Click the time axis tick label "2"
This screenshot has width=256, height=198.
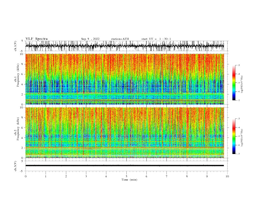click(66, 176)
